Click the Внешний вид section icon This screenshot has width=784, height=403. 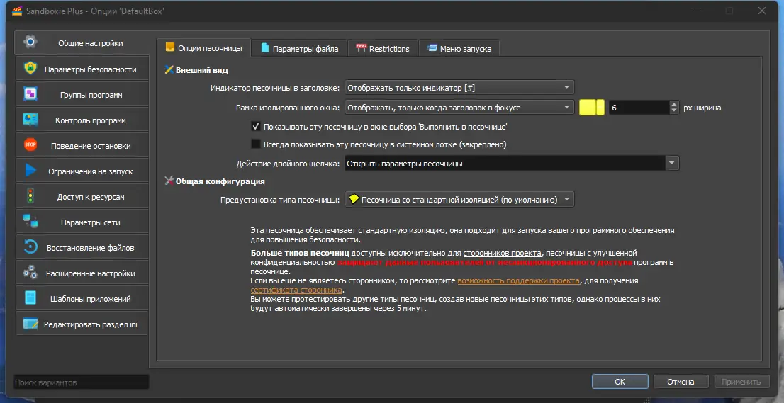[x=169, y=70]
